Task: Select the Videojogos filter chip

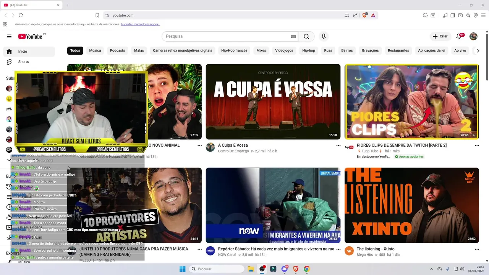Action: [x=284, y=50]
